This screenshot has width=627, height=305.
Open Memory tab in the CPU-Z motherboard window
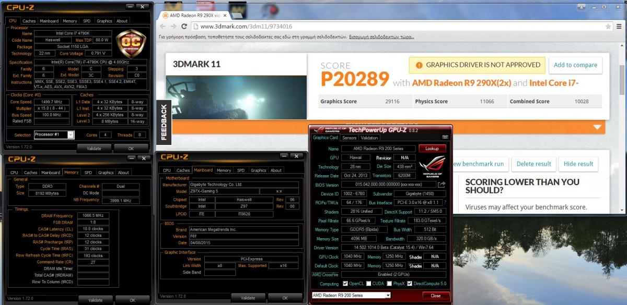point(224,170)
